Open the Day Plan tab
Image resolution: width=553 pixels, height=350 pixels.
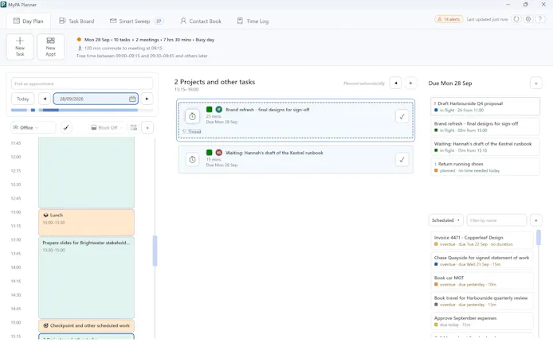[x=28, y=21]
